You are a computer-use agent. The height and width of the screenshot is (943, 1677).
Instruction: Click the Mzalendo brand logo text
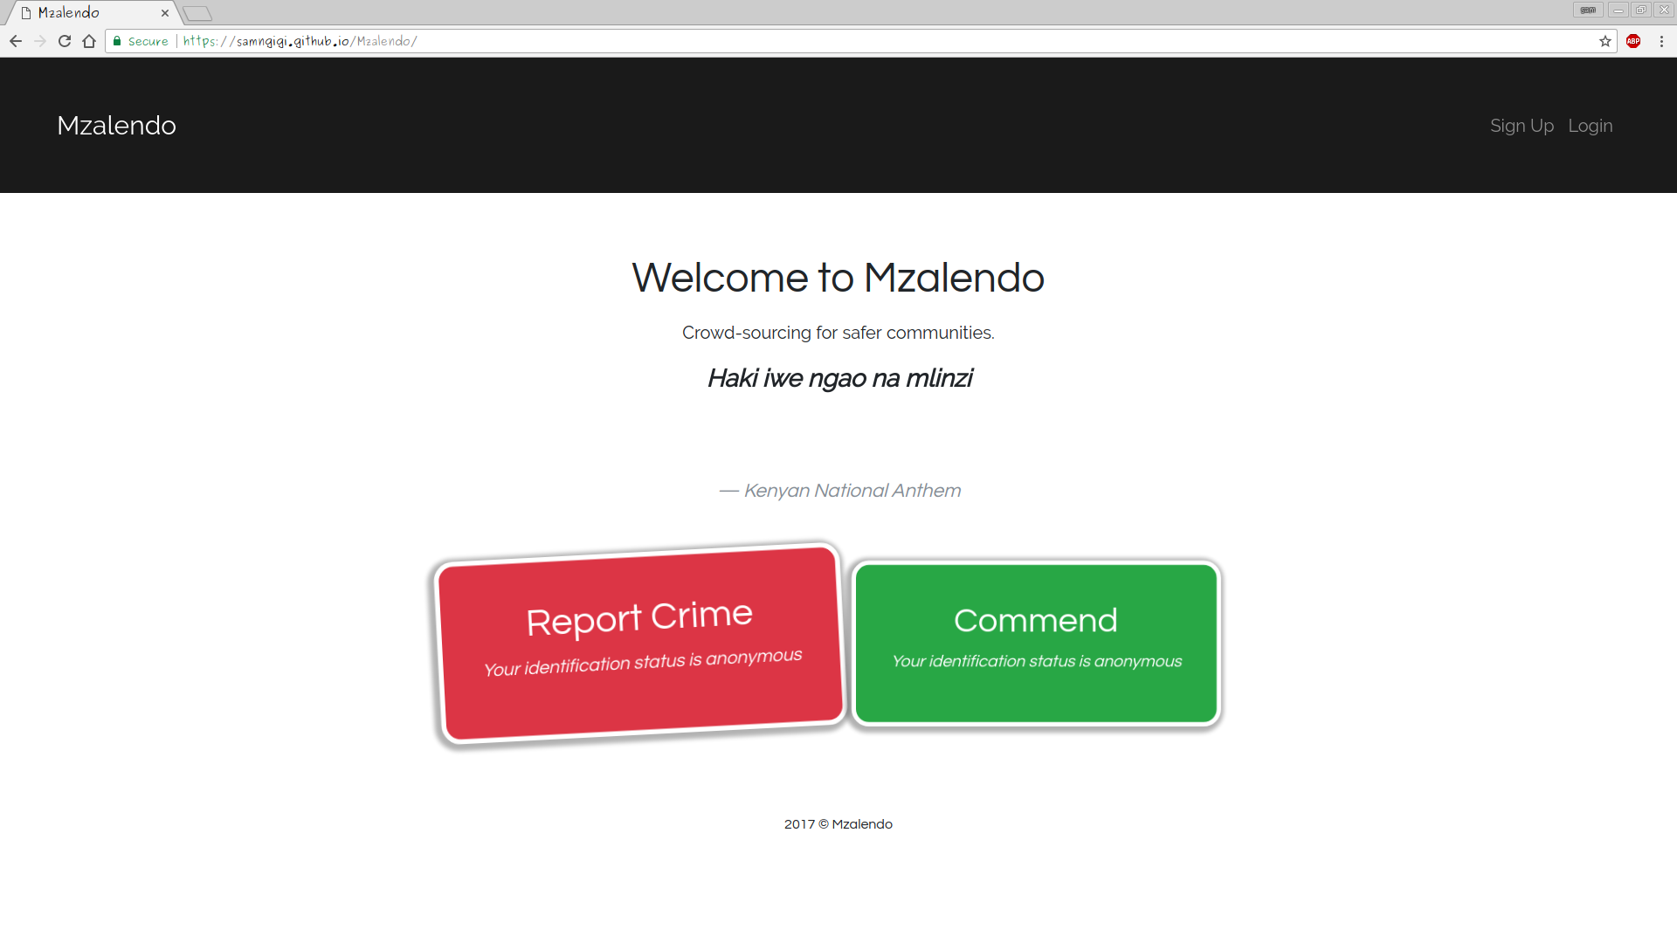coord(116,126)
